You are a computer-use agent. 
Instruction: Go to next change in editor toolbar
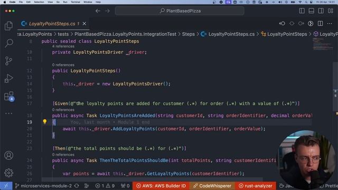[x=301, y=23]
